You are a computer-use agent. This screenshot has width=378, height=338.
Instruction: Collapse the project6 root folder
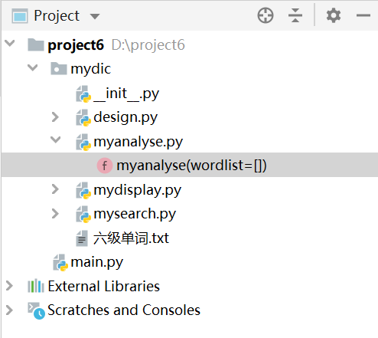[x=10, y=43]
